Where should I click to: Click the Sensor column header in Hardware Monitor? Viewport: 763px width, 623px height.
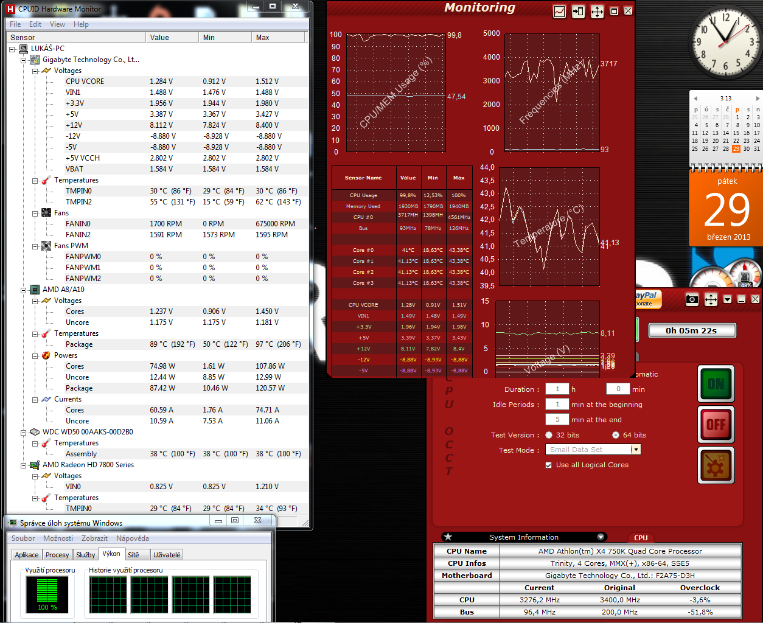[76, 38]
